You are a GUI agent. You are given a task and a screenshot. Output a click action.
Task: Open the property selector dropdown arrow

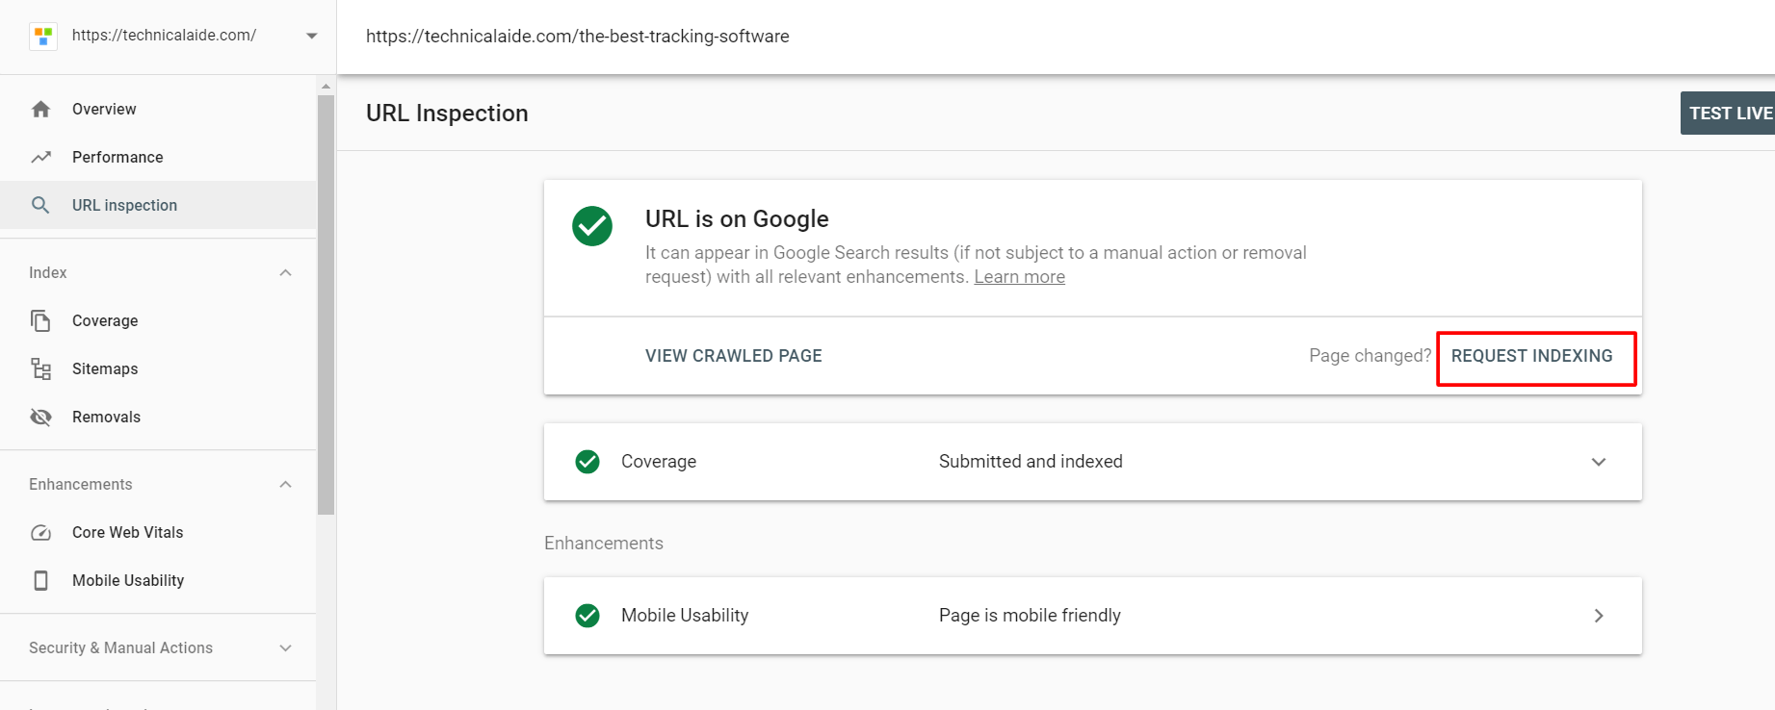click(x=311, y=37)
